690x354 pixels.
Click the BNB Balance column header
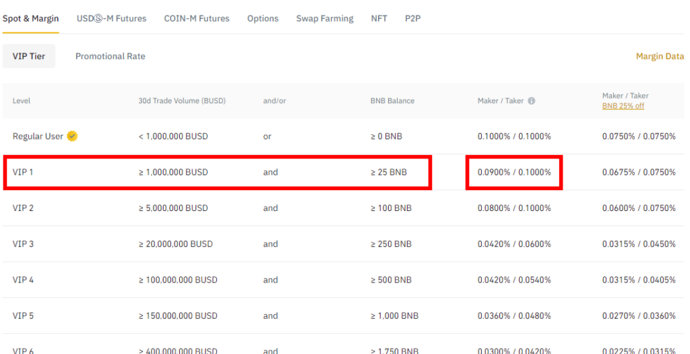[x=393, y=101]
